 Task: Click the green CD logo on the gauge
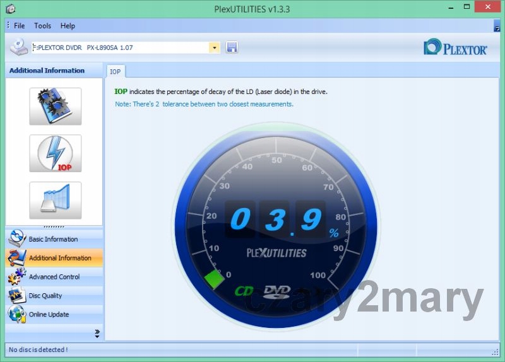[244, 291]
